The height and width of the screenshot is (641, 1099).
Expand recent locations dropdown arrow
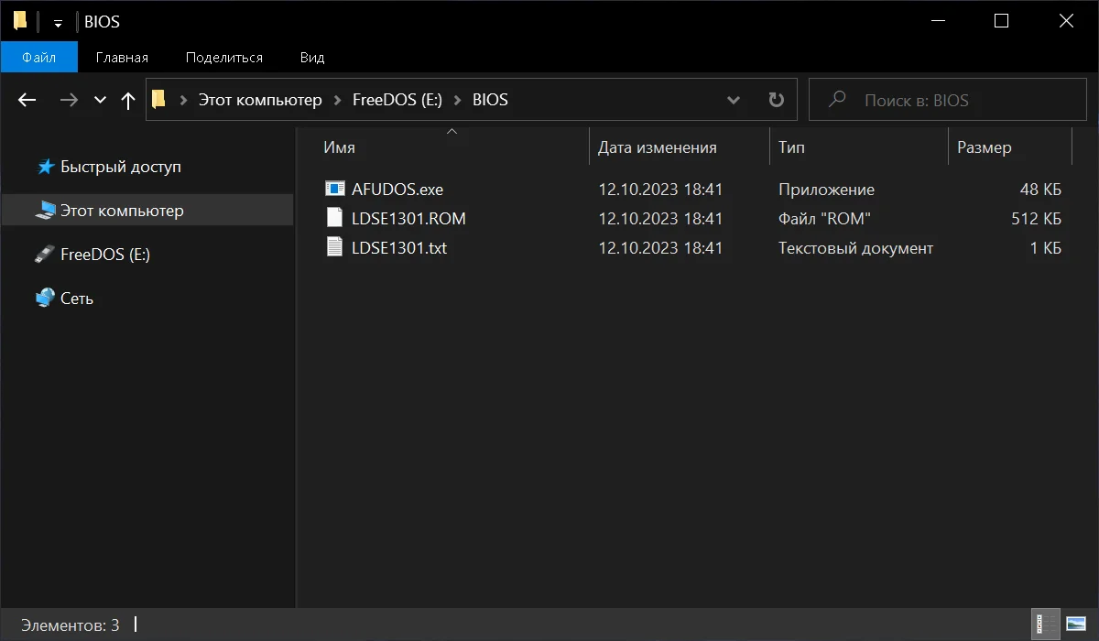tap(100, 101)
